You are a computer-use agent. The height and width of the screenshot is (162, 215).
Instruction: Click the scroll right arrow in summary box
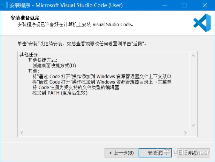[185, 133]
